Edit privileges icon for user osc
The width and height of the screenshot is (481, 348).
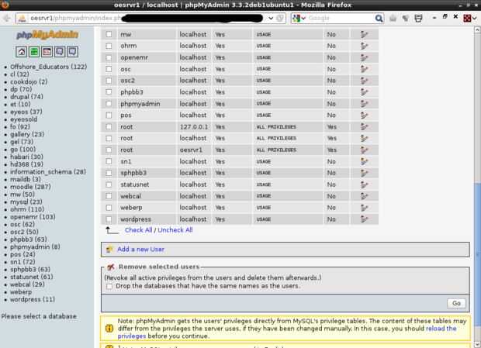(x=364, y=69)
